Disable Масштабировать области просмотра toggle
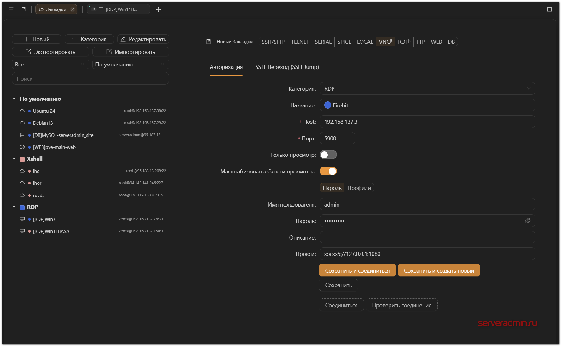 (x=328, y=171)
